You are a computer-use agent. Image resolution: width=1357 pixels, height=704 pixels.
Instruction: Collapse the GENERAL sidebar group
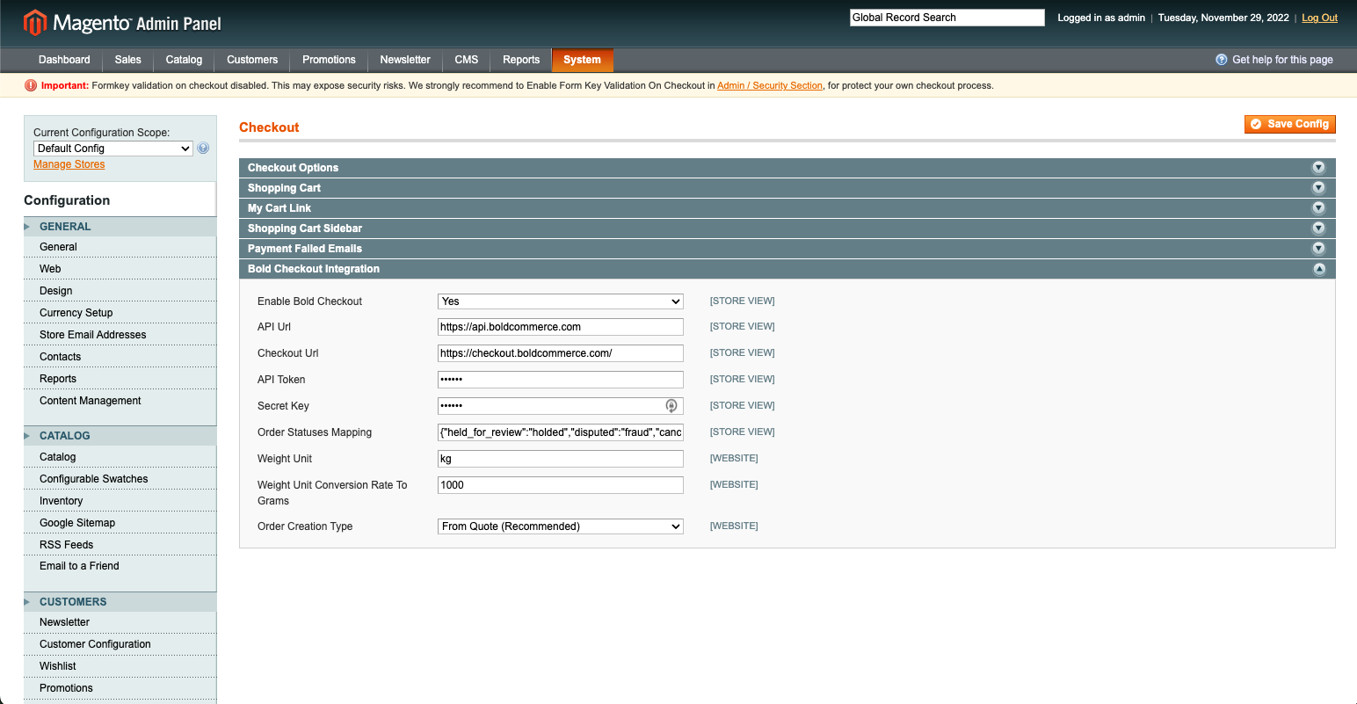(x=120, y=227)
